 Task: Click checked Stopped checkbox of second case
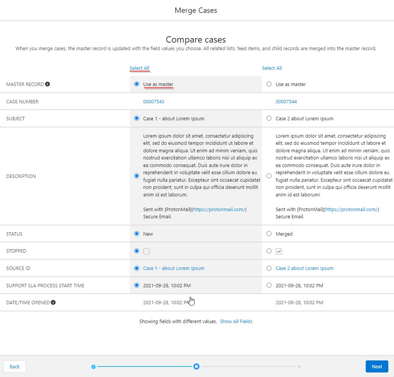279,251
